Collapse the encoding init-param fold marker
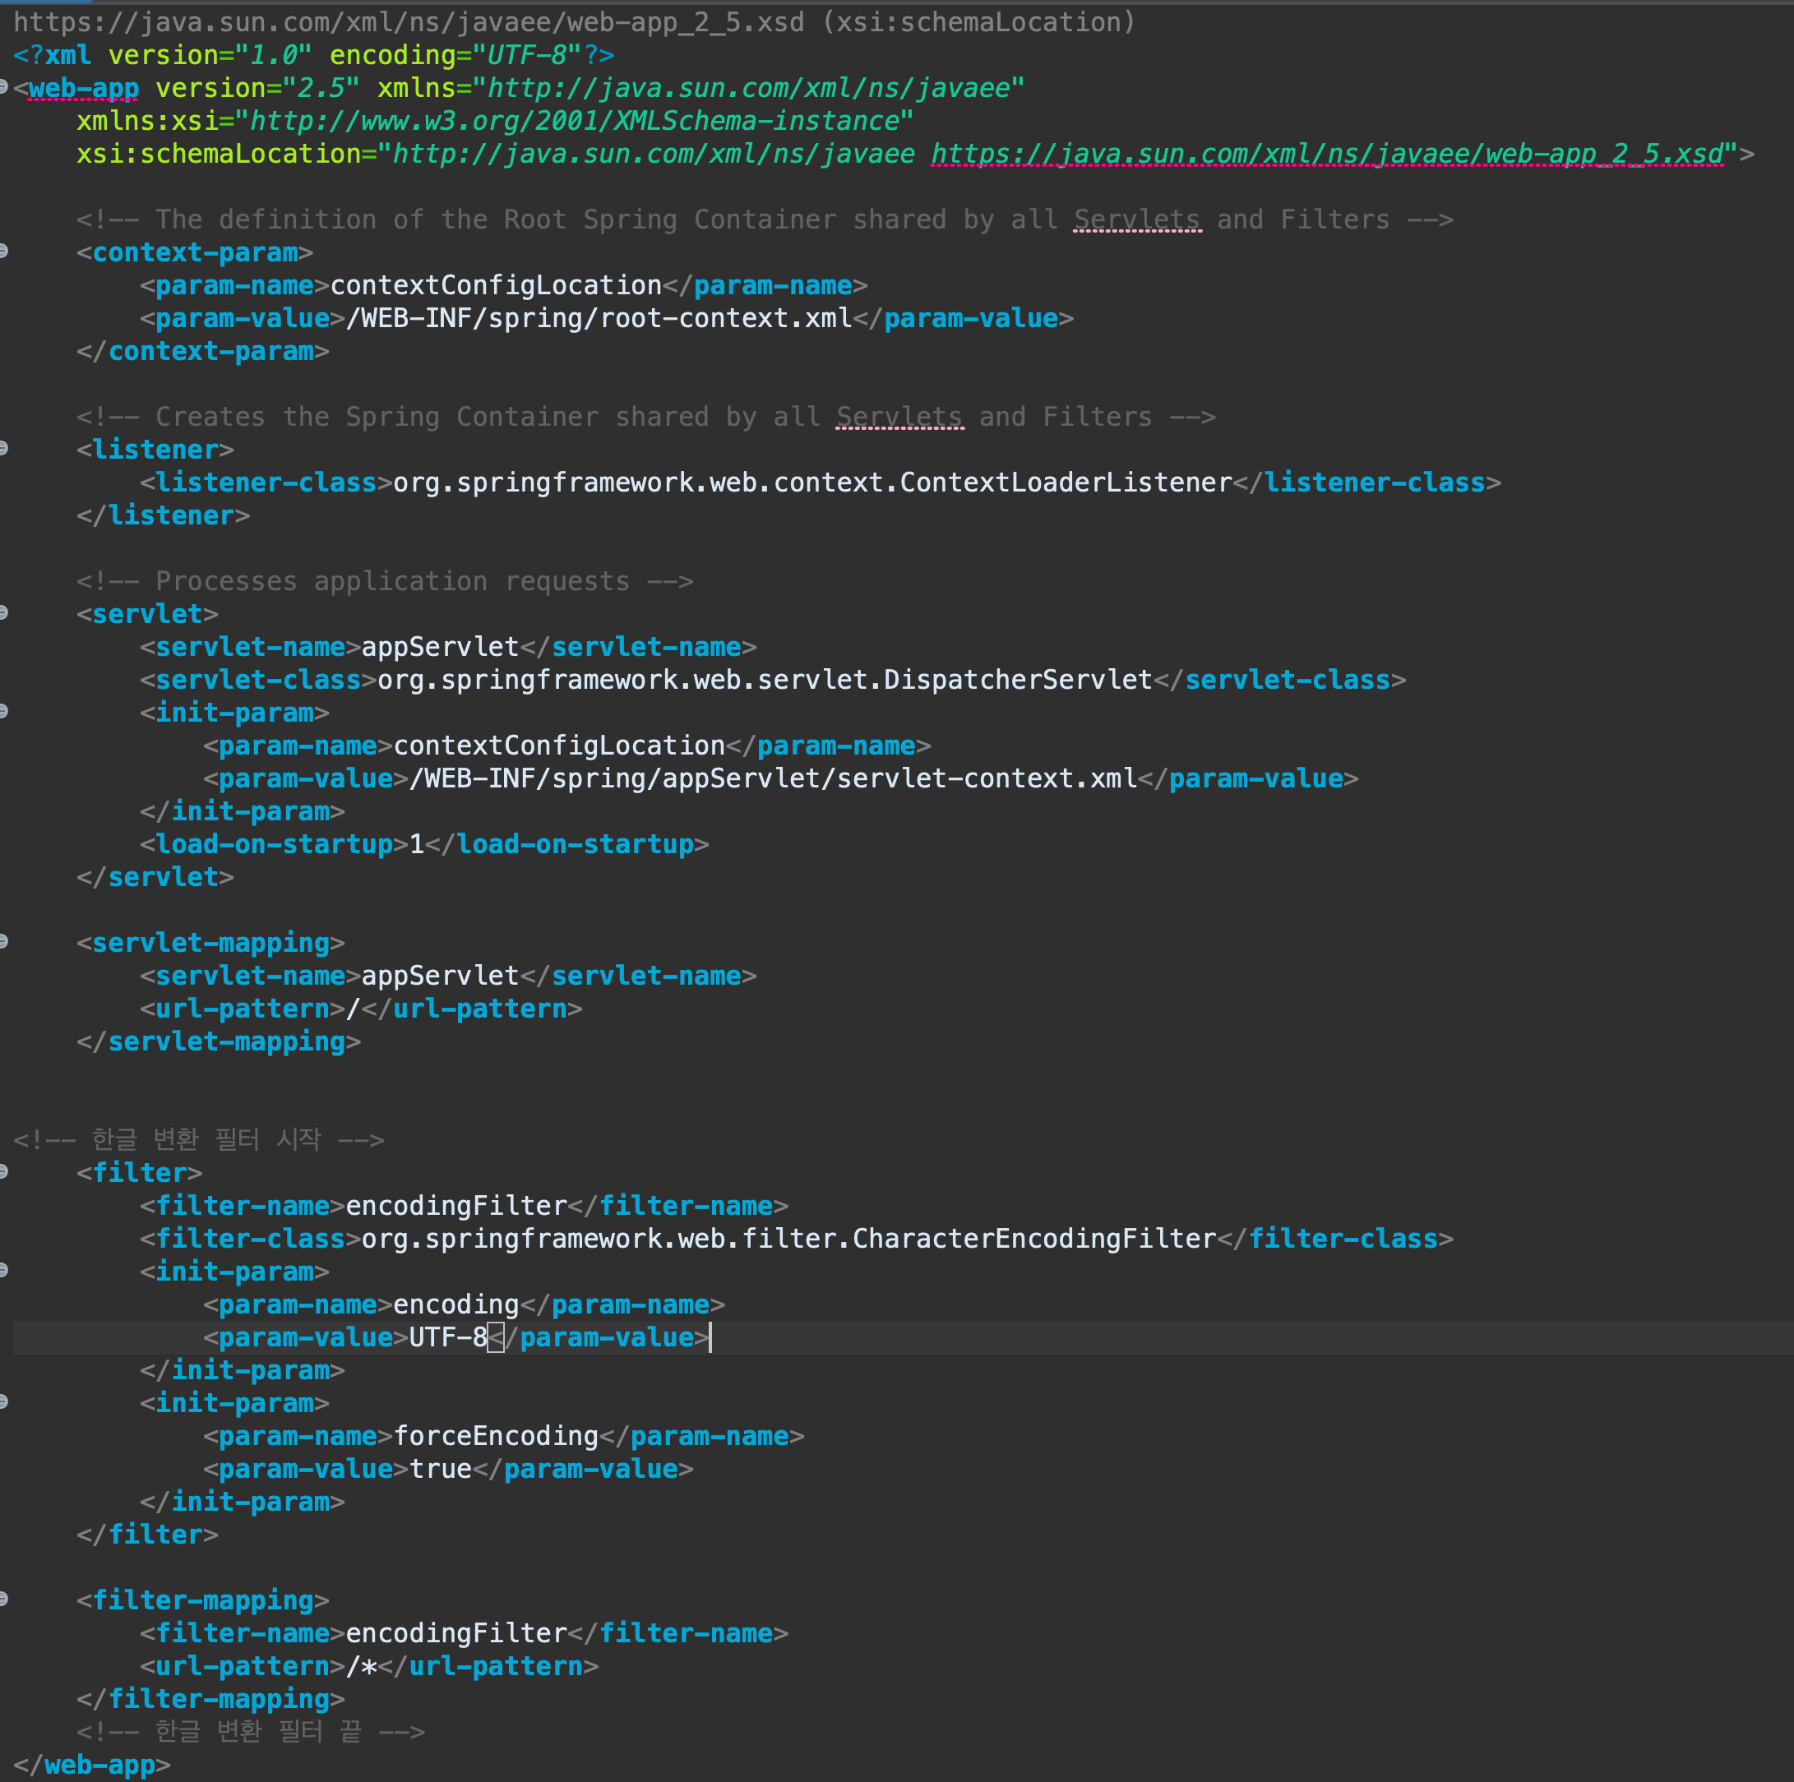Screen dimensions: 1794x1782 click(4, 1270)
